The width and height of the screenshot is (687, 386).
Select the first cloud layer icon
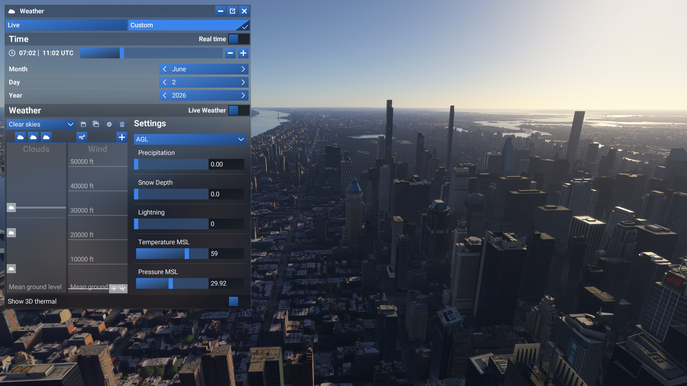coord(20,137)
